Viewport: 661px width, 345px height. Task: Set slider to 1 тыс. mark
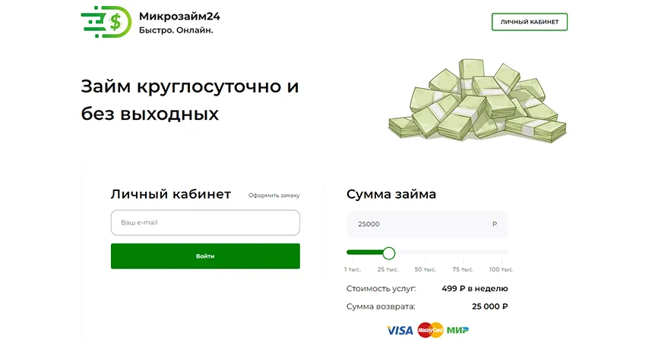point(352,269)
